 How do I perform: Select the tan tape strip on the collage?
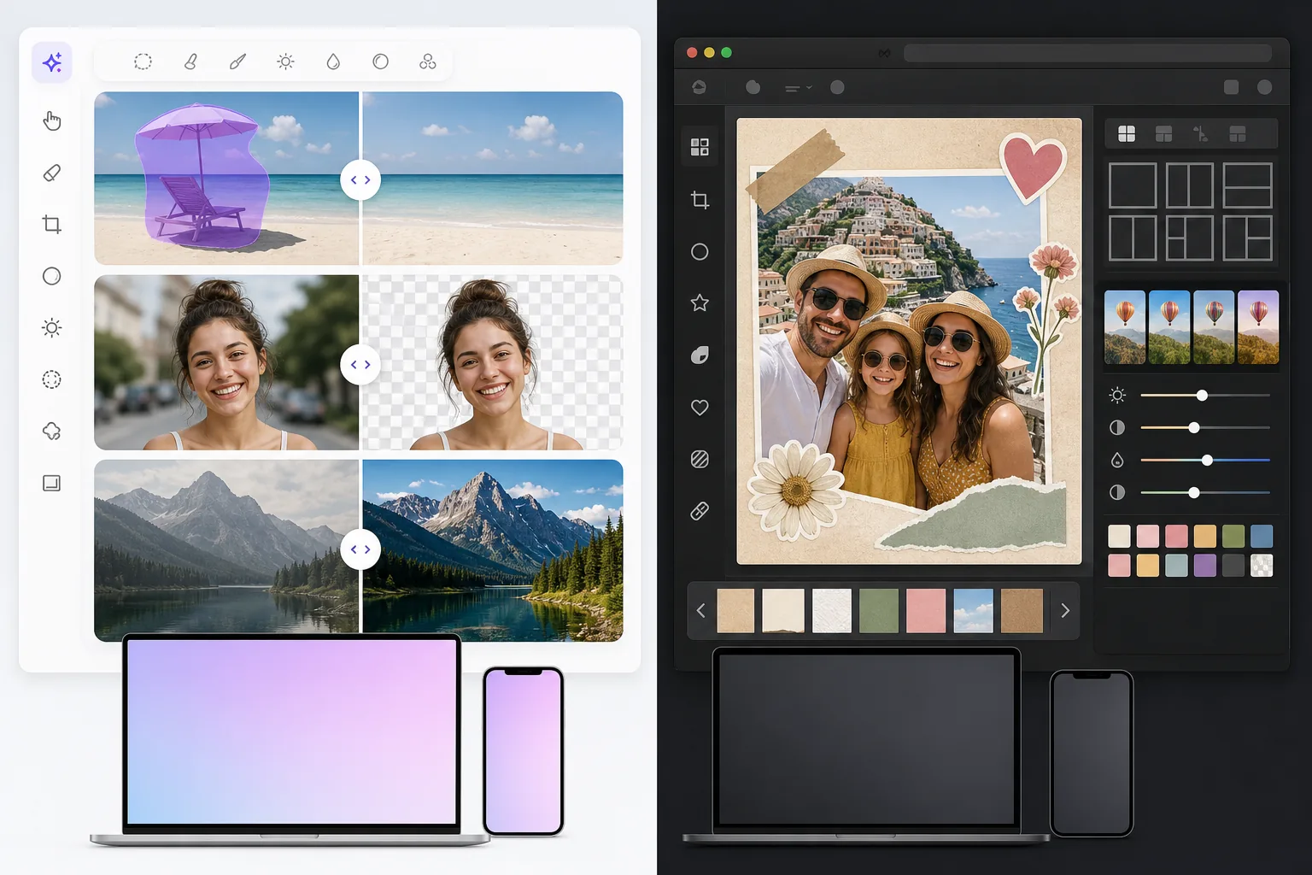[x=794, y=170]
